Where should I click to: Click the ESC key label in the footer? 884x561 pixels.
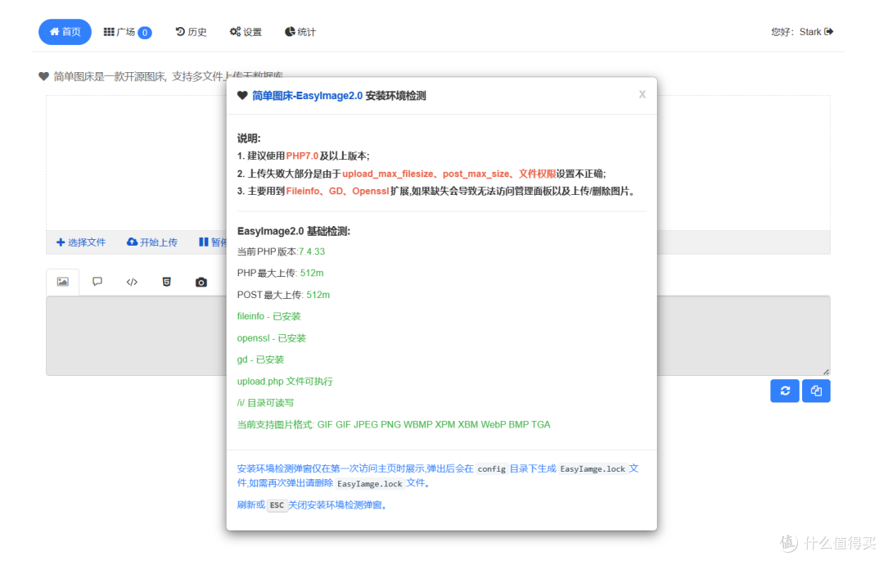(277, 505)
